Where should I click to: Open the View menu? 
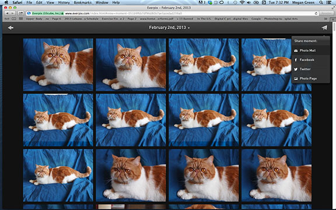[x=50, y=2]
